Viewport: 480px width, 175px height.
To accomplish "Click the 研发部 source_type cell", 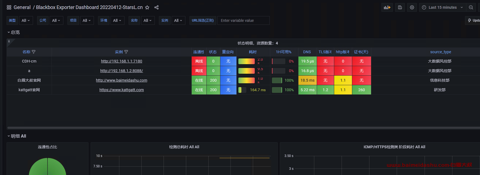I will point(440,90).
